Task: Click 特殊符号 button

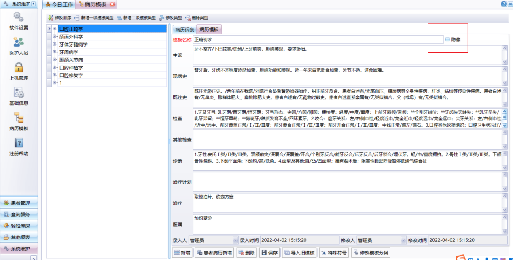Action: click(334, 253)
